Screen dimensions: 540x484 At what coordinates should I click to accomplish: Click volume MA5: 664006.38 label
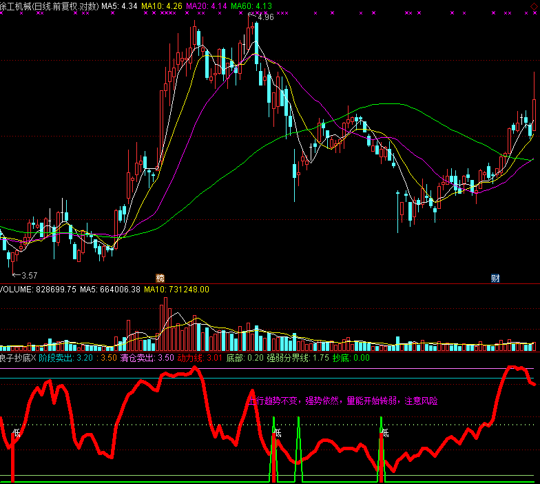[110, 290]
